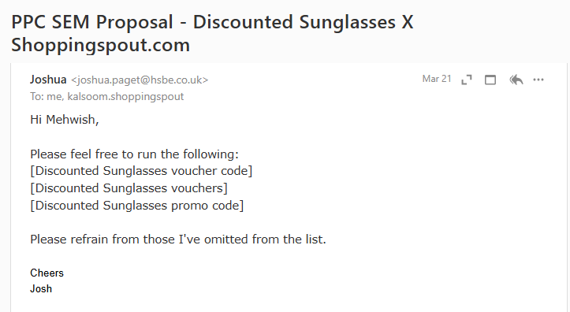Click the 'Please feel free to run' sentence
This screenshot has width=570, height=312.
(134, 154)
